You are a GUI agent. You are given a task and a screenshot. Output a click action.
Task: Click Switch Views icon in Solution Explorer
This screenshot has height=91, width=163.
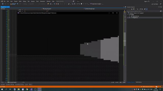tap(134, 9)
